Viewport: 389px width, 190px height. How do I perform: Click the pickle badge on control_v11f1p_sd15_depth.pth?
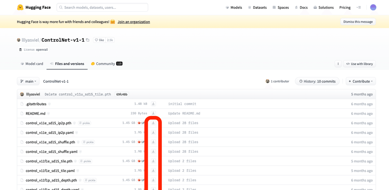(x=90, y=180)
